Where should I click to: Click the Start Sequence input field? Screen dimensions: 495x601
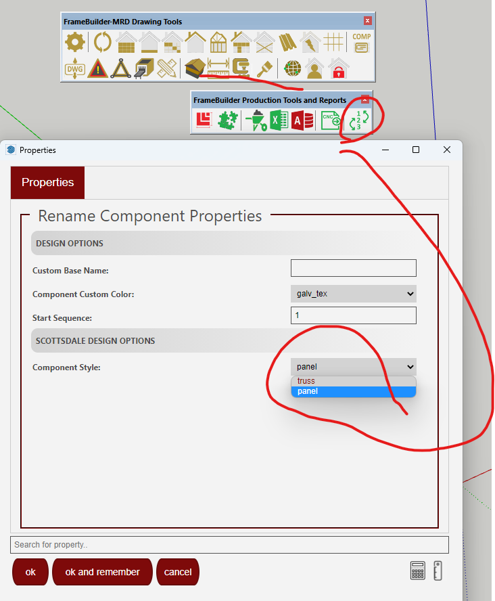(x=354, y=315)
